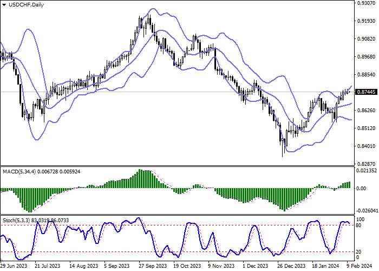Select the 18 Jan 2024 date label
379x271 pixels.
[326, 266]
